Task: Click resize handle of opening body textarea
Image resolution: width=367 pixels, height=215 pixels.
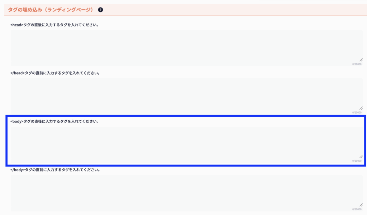Action: (361, 156)
